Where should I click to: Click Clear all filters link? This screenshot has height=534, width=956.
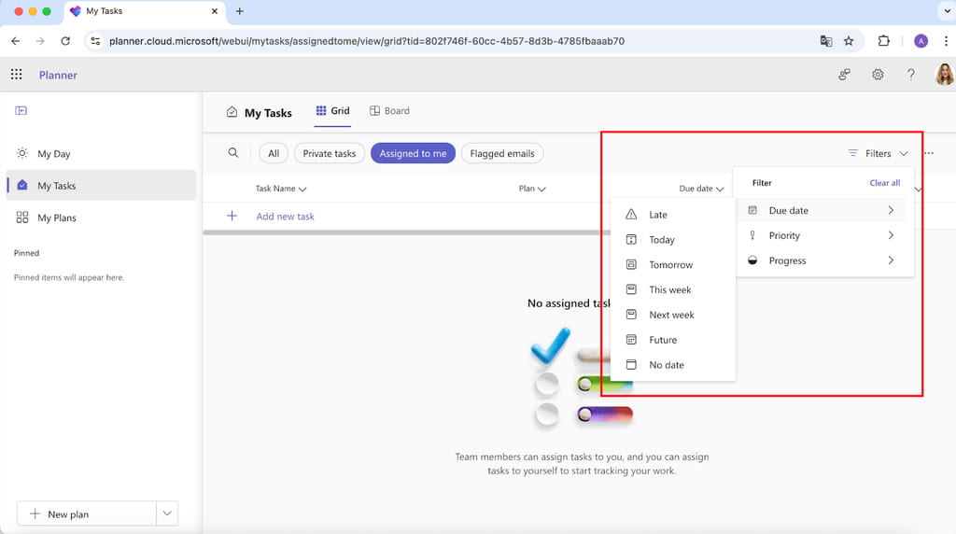(885, 183)
